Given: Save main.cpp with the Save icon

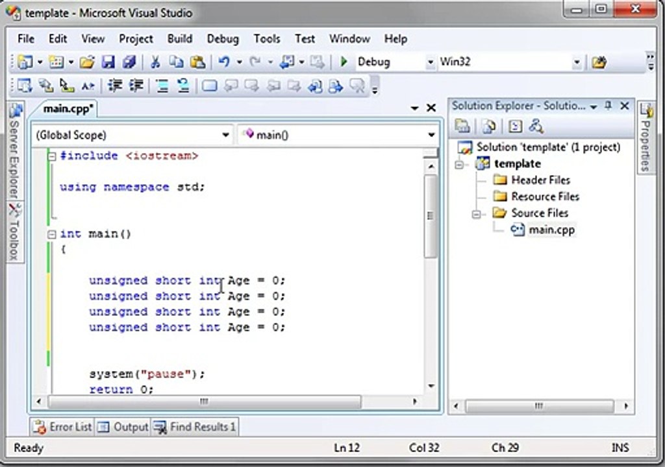Looking at the screenshot, I should coord(108,62).
